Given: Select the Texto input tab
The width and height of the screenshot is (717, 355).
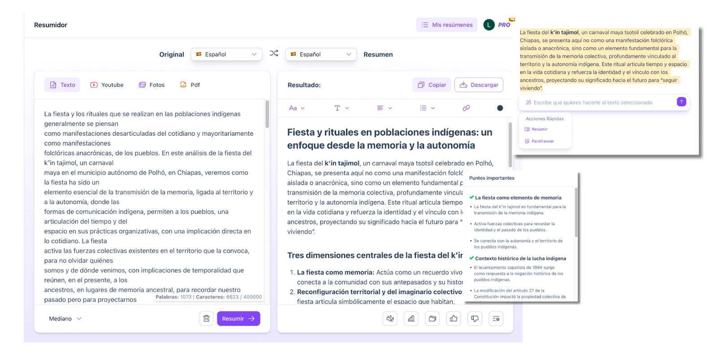Looking at the screenshot, I should click(62, 85).
